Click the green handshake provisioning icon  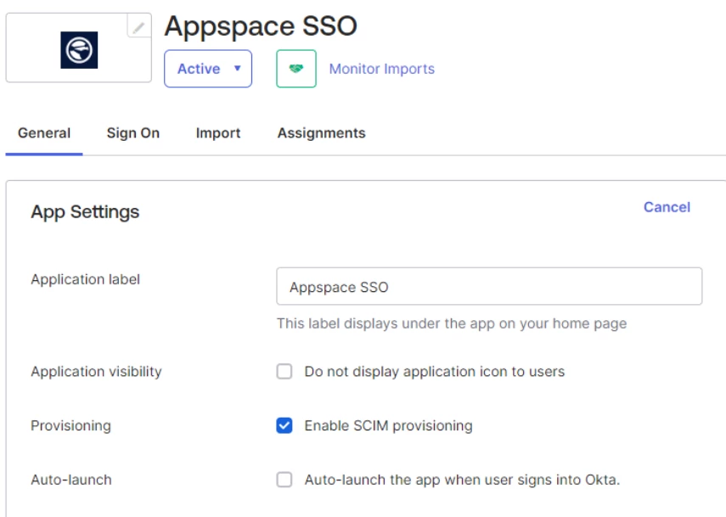(x=296, y=69)
